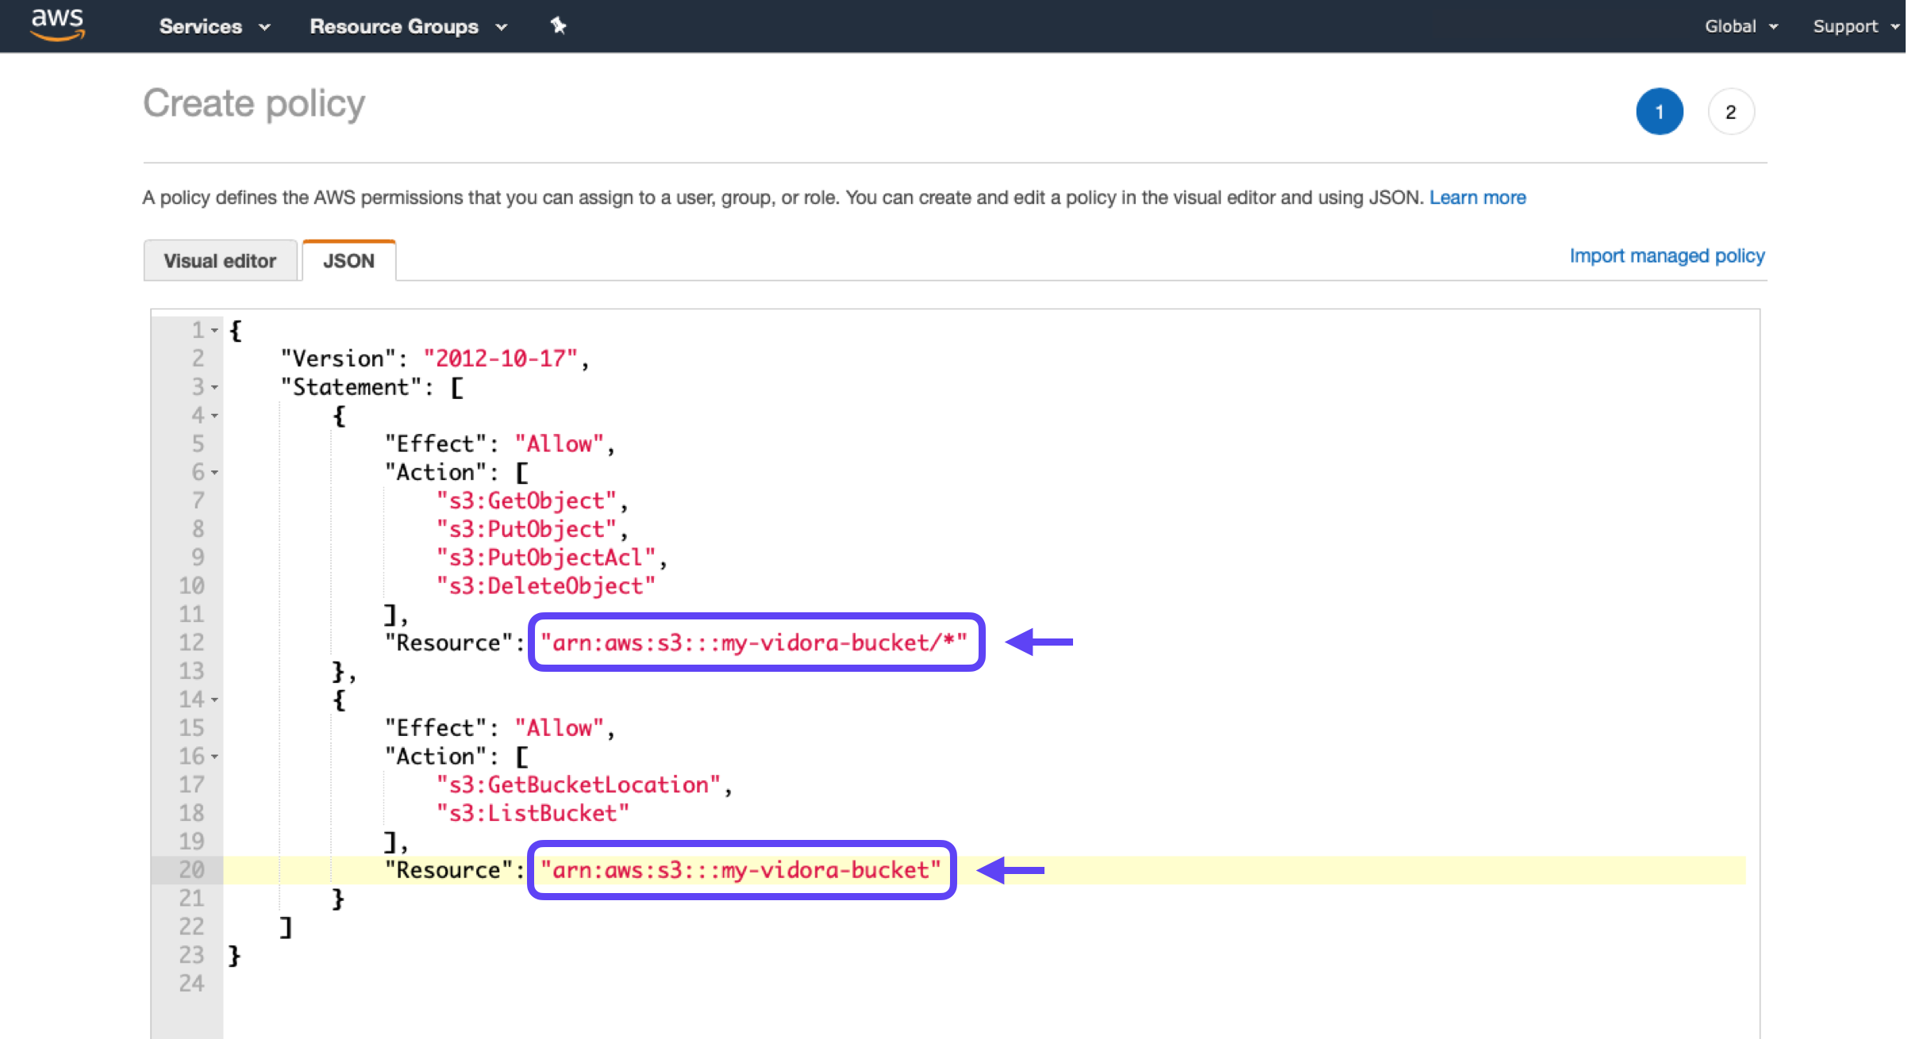Collapse the Action fold arrow on line 16
This screenshot has width=1908, height=1039.
tap(215, 757)
